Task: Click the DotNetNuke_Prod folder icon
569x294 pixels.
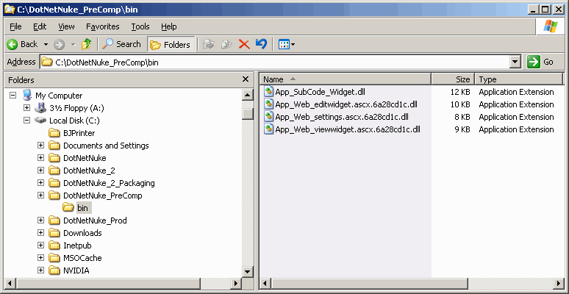Action: [54, 220]
